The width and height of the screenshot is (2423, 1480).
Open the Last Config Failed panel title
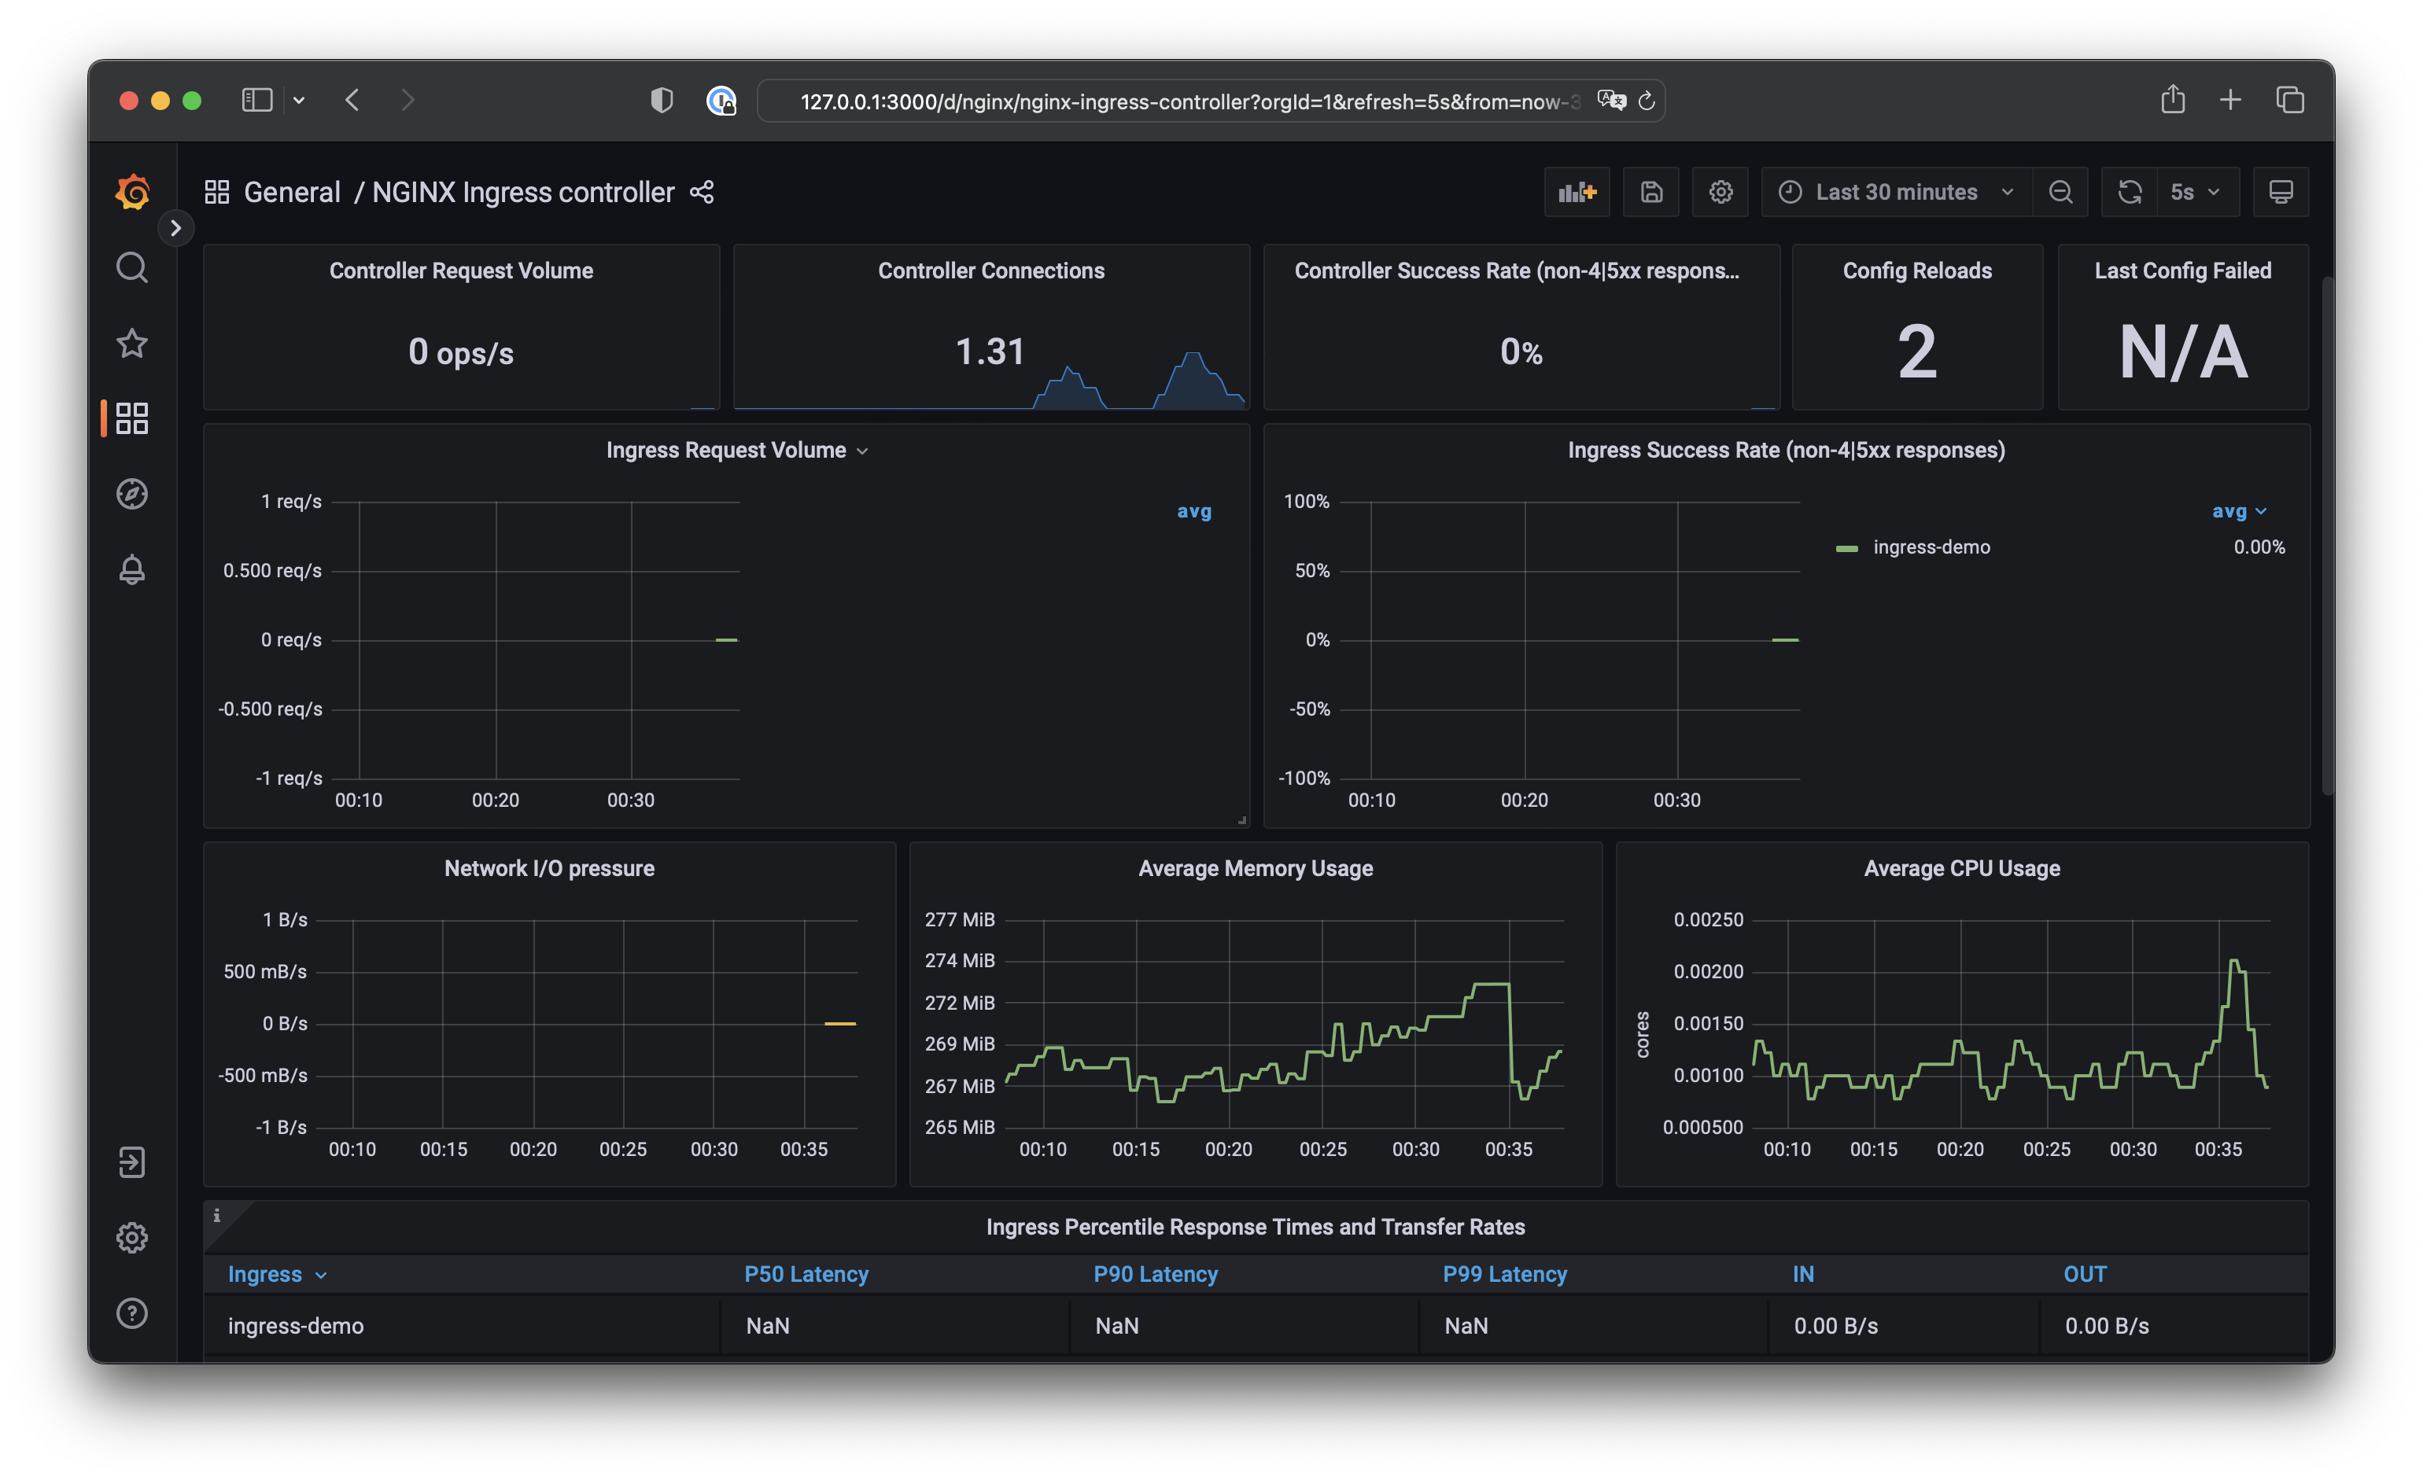click(x=2182, y=271)
